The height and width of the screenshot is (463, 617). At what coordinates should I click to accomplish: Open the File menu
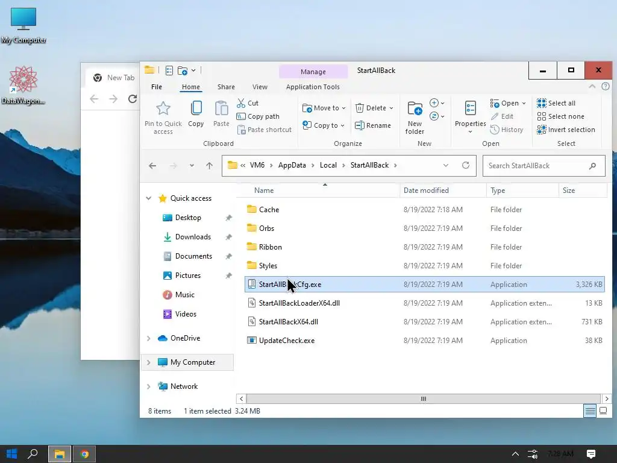[156, 87]
